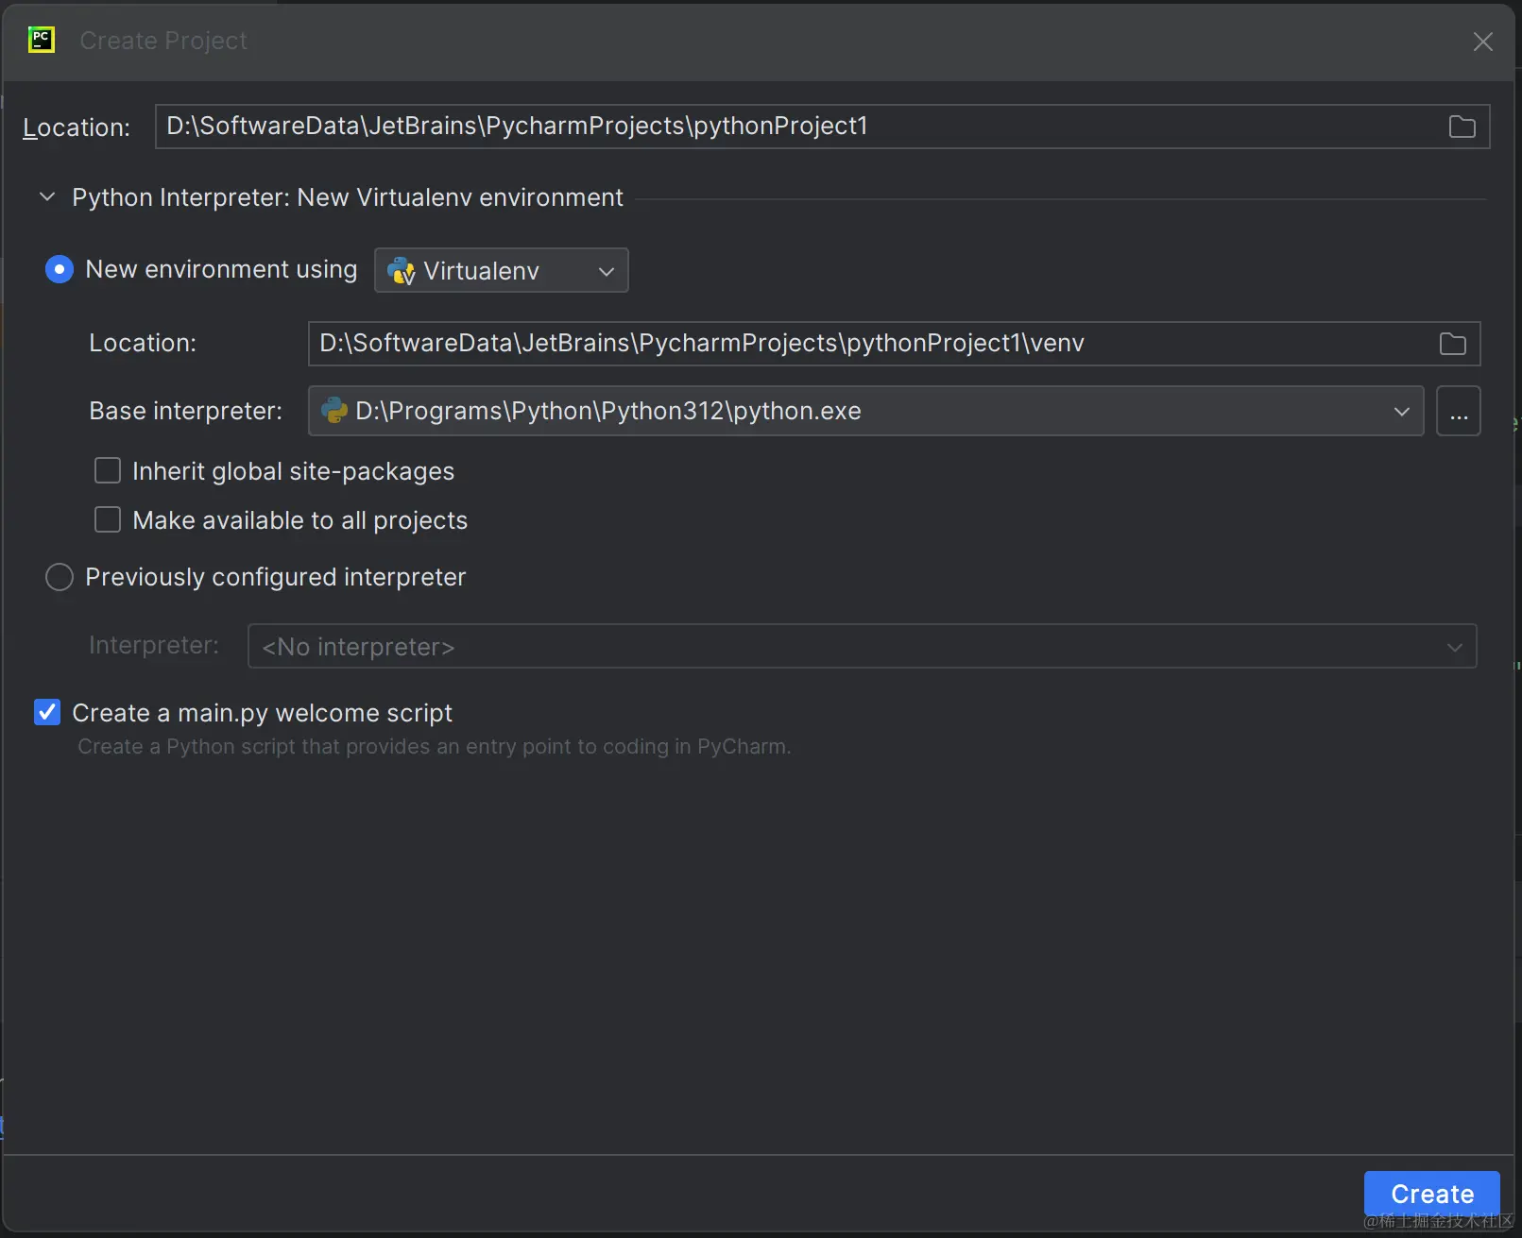Select the New environment using radio button
The image size is (1522, 1238).
pyautogui.click(x=60, y=270)
